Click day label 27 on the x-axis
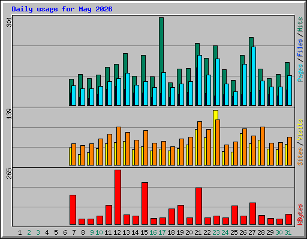307x239 pixels. point(252,232)
